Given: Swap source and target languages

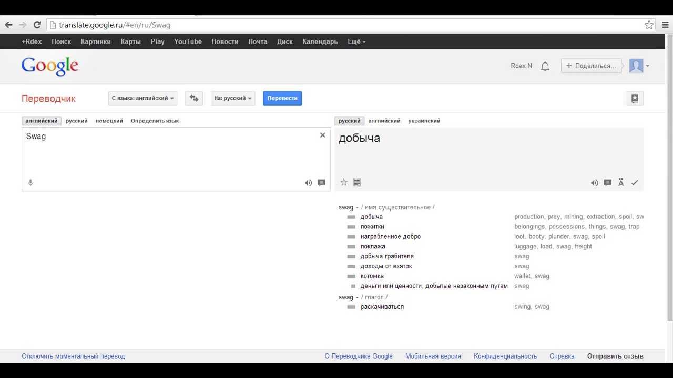Looking at the screenshot, I should click(194, 98).
